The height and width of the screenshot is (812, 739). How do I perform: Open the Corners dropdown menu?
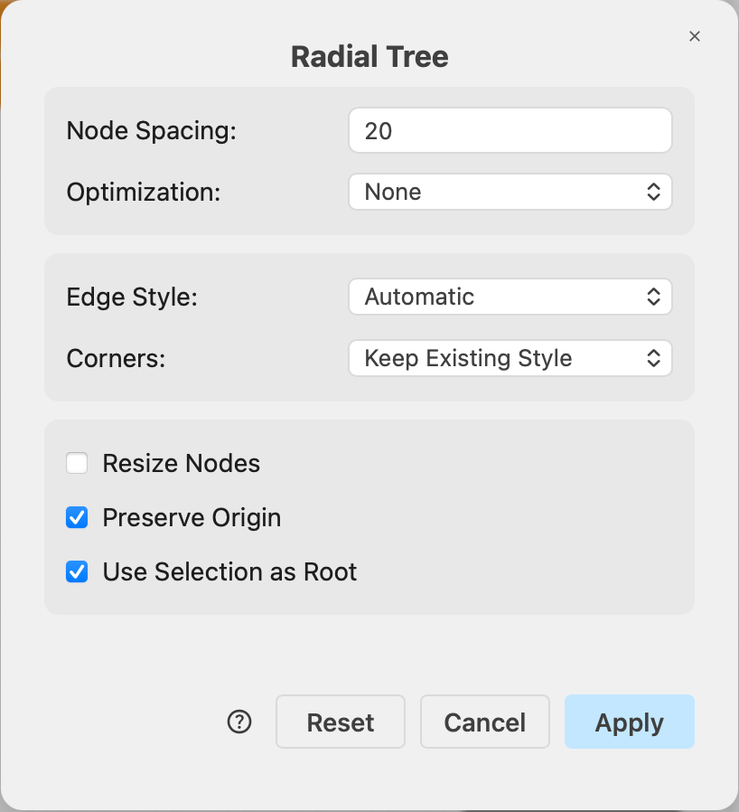point(510,358)
